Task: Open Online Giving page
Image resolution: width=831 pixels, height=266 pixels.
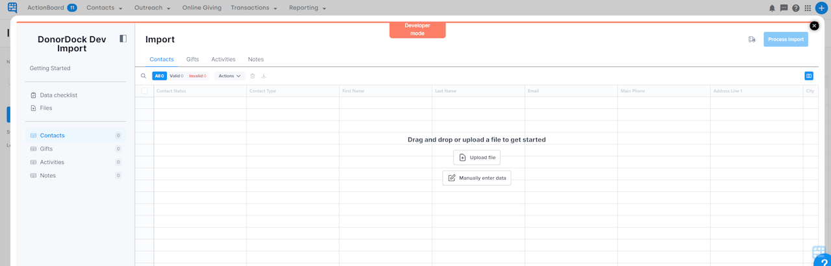Action: (x=202, y=8)
